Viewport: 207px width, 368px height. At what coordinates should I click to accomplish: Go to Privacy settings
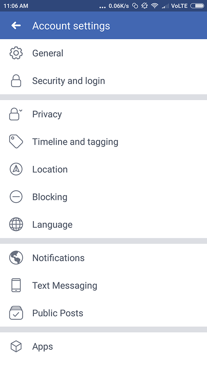click(x=103, y=114)
